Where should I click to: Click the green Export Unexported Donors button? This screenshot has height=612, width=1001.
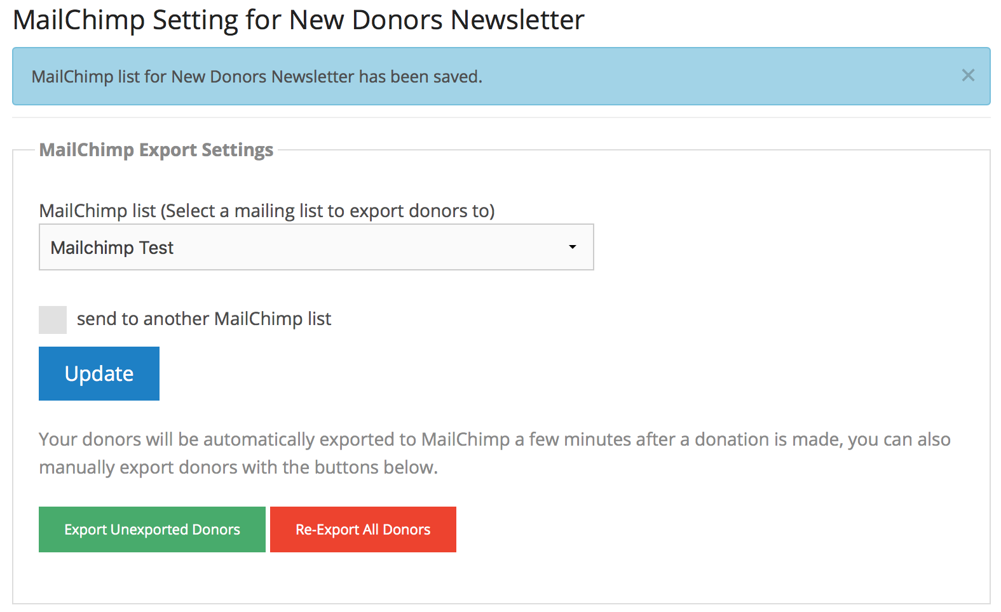click(152, 529)
